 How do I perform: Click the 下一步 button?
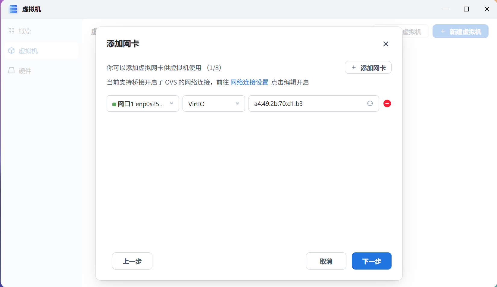[371, 261]
